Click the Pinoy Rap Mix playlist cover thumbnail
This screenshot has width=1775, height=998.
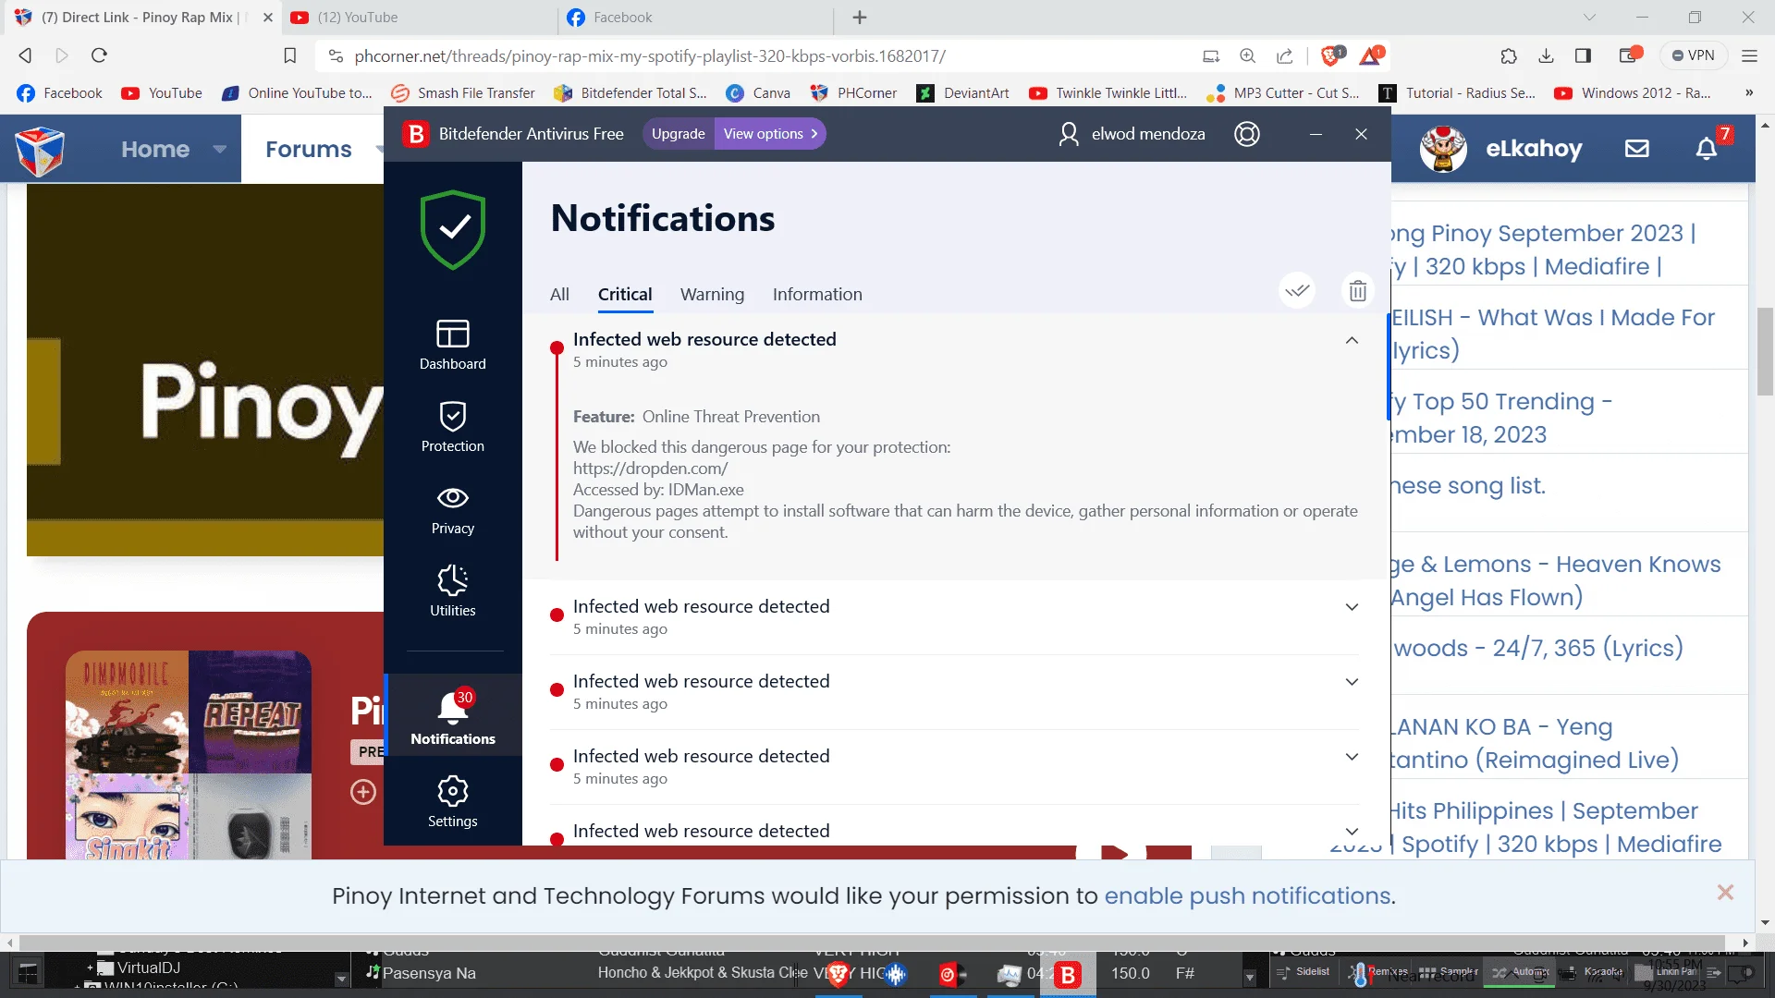189,755
